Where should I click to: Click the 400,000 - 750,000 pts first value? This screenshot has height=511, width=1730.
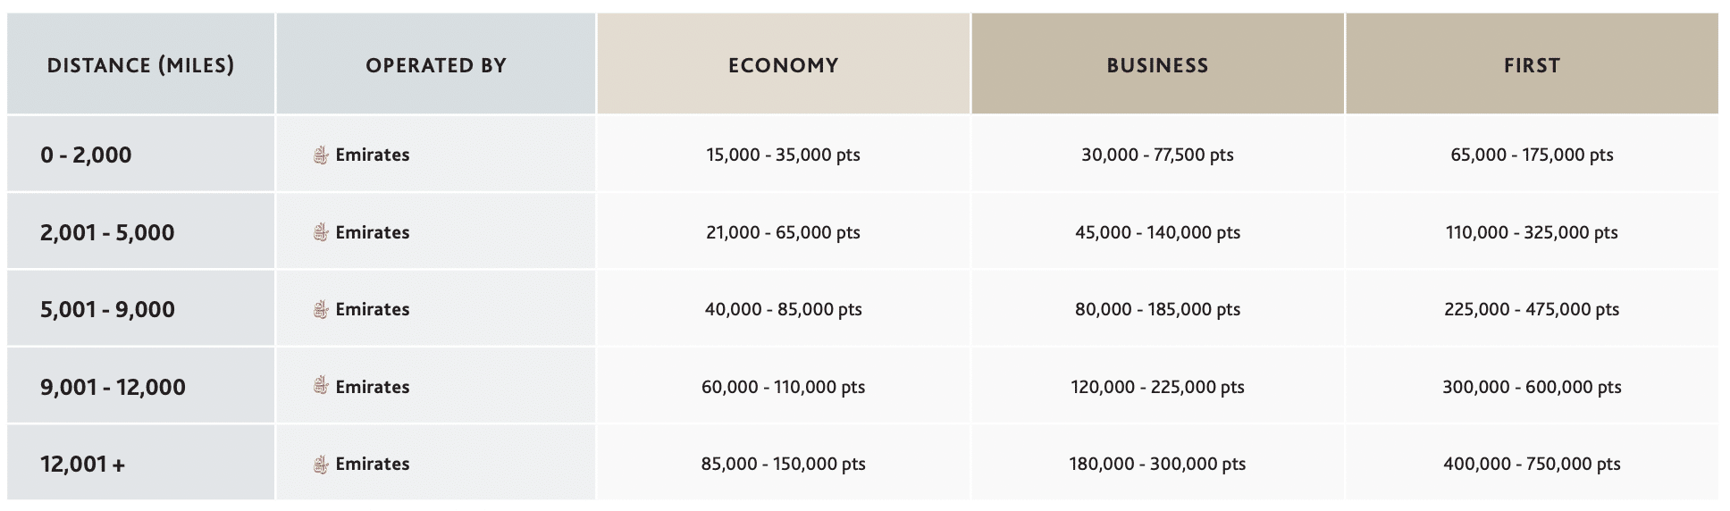[x=1532, y=465]
